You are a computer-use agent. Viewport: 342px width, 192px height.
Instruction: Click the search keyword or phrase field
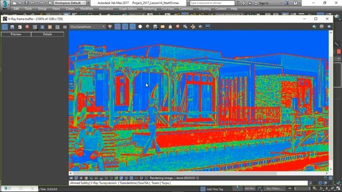212,3
